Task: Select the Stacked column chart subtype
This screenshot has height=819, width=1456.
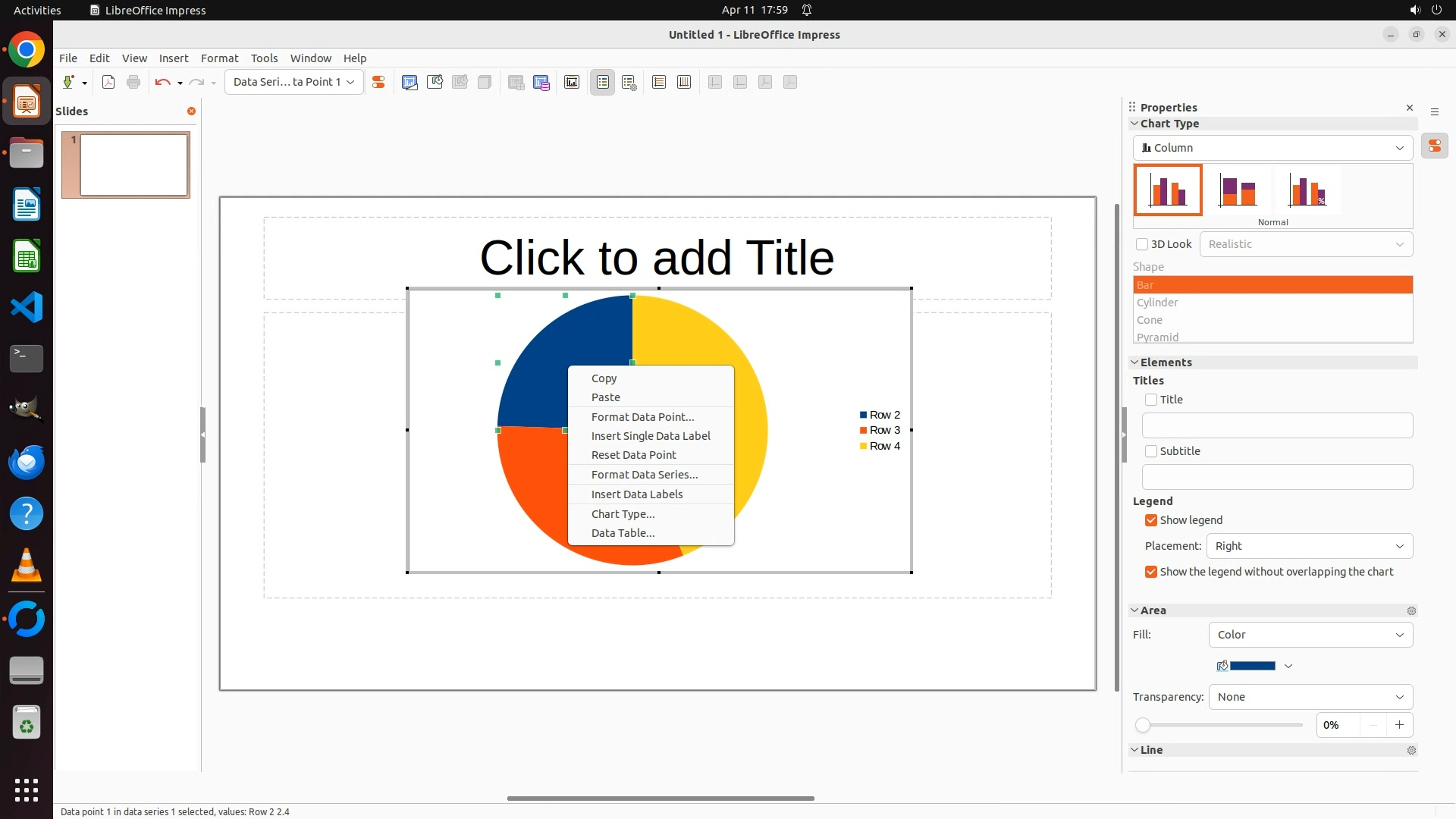Action: pyautogui.click(x=1238, y=190)
